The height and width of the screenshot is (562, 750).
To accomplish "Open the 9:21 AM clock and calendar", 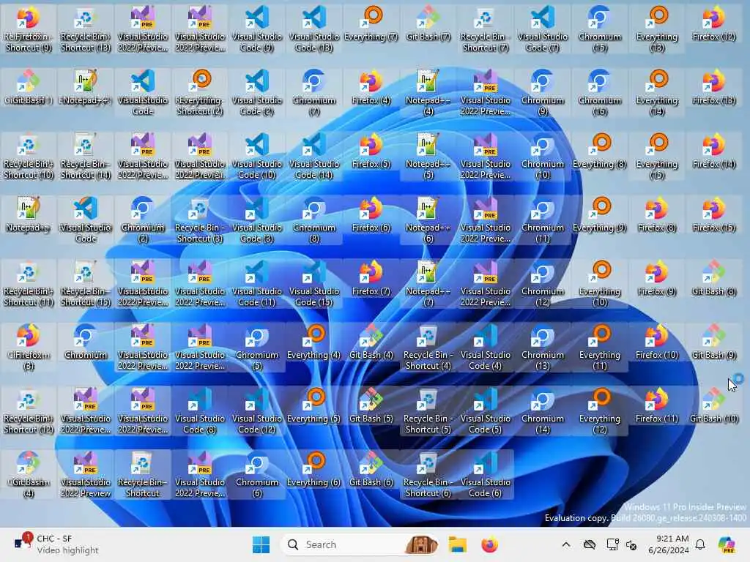I will tap(669, 544).
